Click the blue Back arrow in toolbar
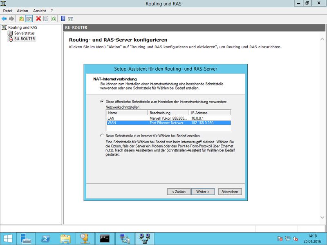This screenshot has width=327, height=245. point(4,18)
